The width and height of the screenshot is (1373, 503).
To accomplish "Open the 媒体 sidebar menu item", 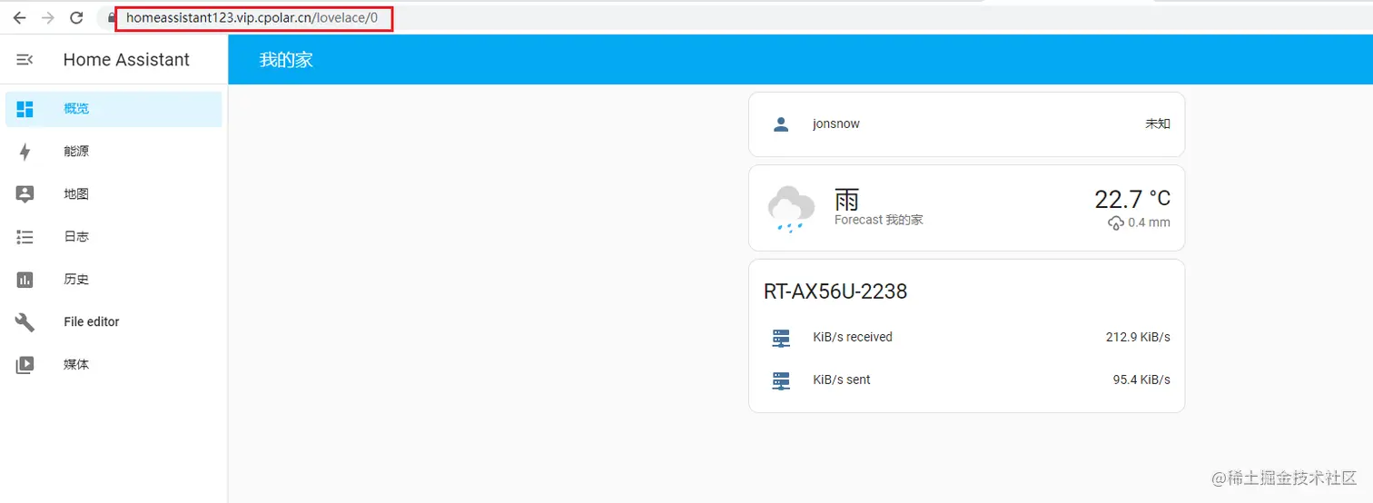I will (x=114, y=365).
